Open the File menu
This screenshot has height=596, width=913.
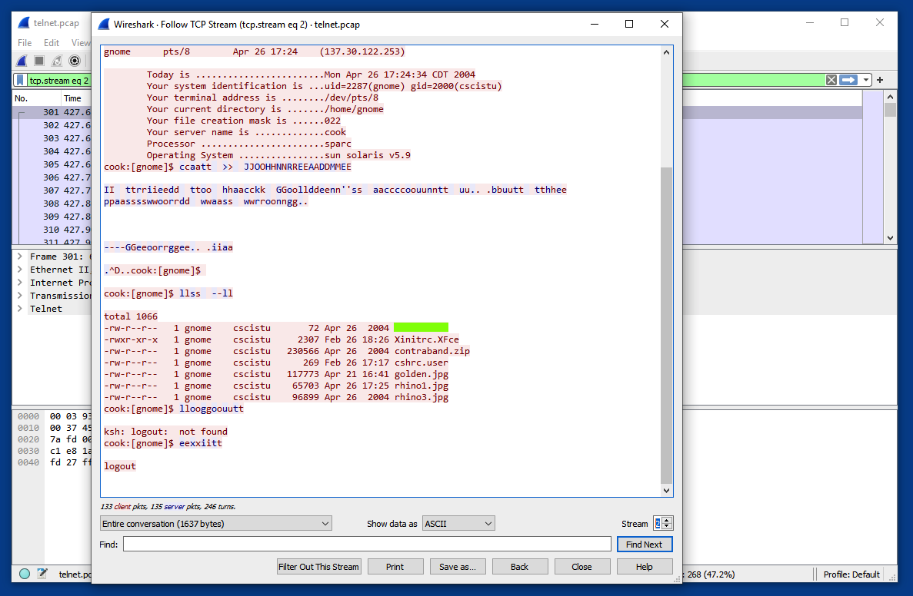click(25, 43)
